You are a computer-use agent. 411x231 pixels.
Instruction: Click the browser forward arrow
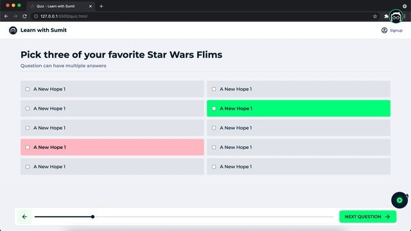point(15,16)
